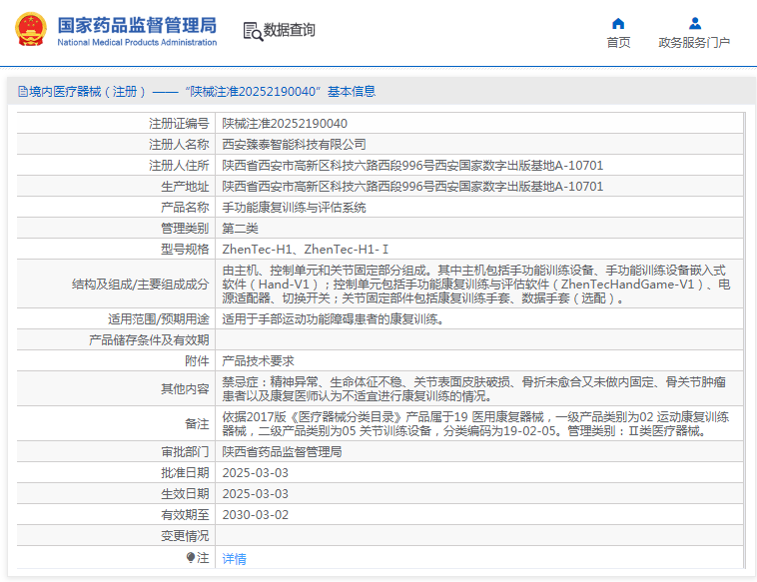The height and width of the screenshot is (582, 757).
Task: Click the 禁忌症 contraindications text
Action: 474,389
